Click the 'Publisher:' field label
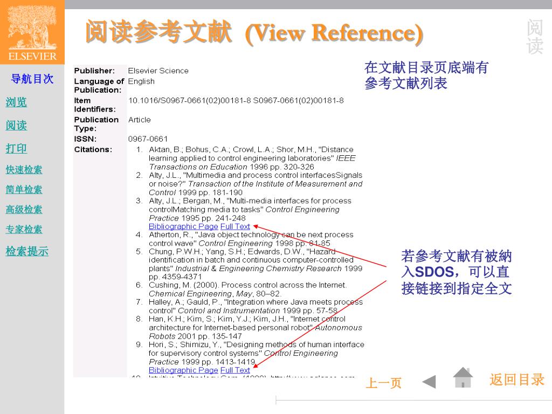Image resolution: width=552 pixels, height=414 pixels. point(94,71)
